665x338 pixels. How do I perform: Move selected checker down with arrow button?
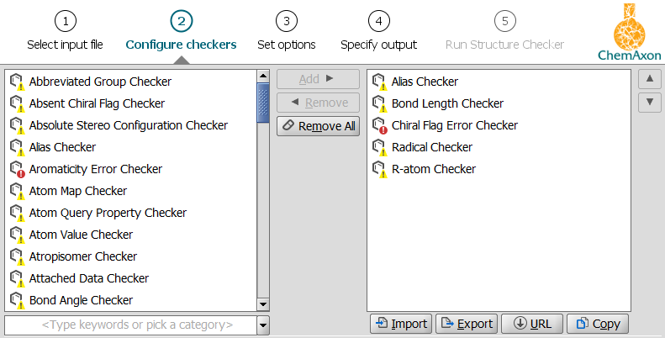click(648, 103)
